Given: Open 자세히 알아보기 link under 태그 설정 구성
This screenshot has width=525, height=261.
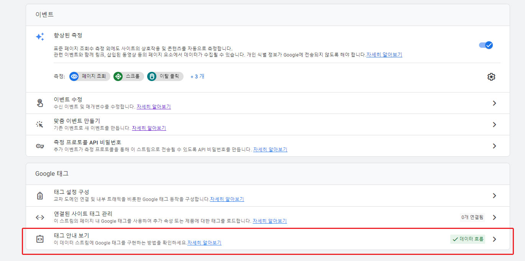Looking at the screenshot, I should (227, 199).
